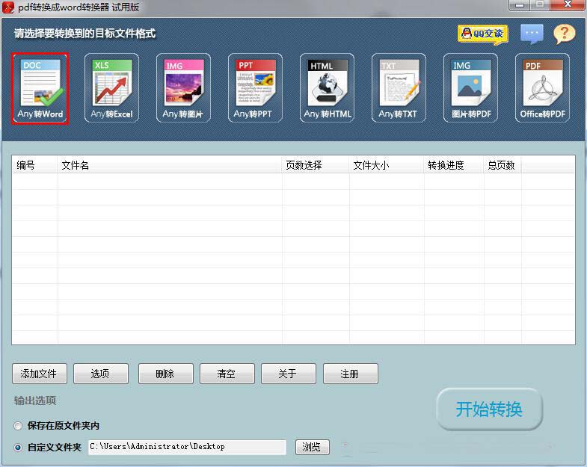
Task: Click the 注册 register button
Action: (350, 374)
